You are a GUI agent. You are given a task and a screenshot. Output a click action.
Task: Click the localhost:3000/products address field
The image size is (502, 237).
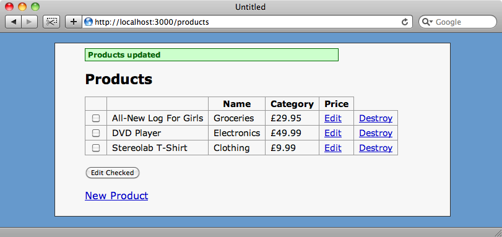coord(247,22)
